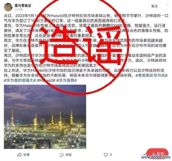
Task: Click the like count number 3
Action: click(111, 155)
